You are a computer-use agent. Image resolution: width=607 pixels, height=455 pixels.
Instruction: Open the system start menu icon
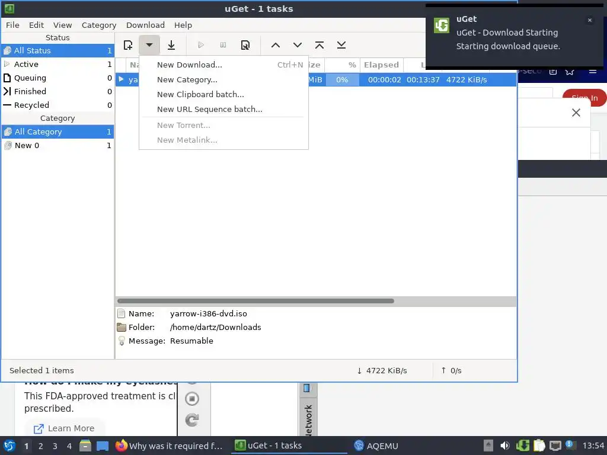(9, 446)
